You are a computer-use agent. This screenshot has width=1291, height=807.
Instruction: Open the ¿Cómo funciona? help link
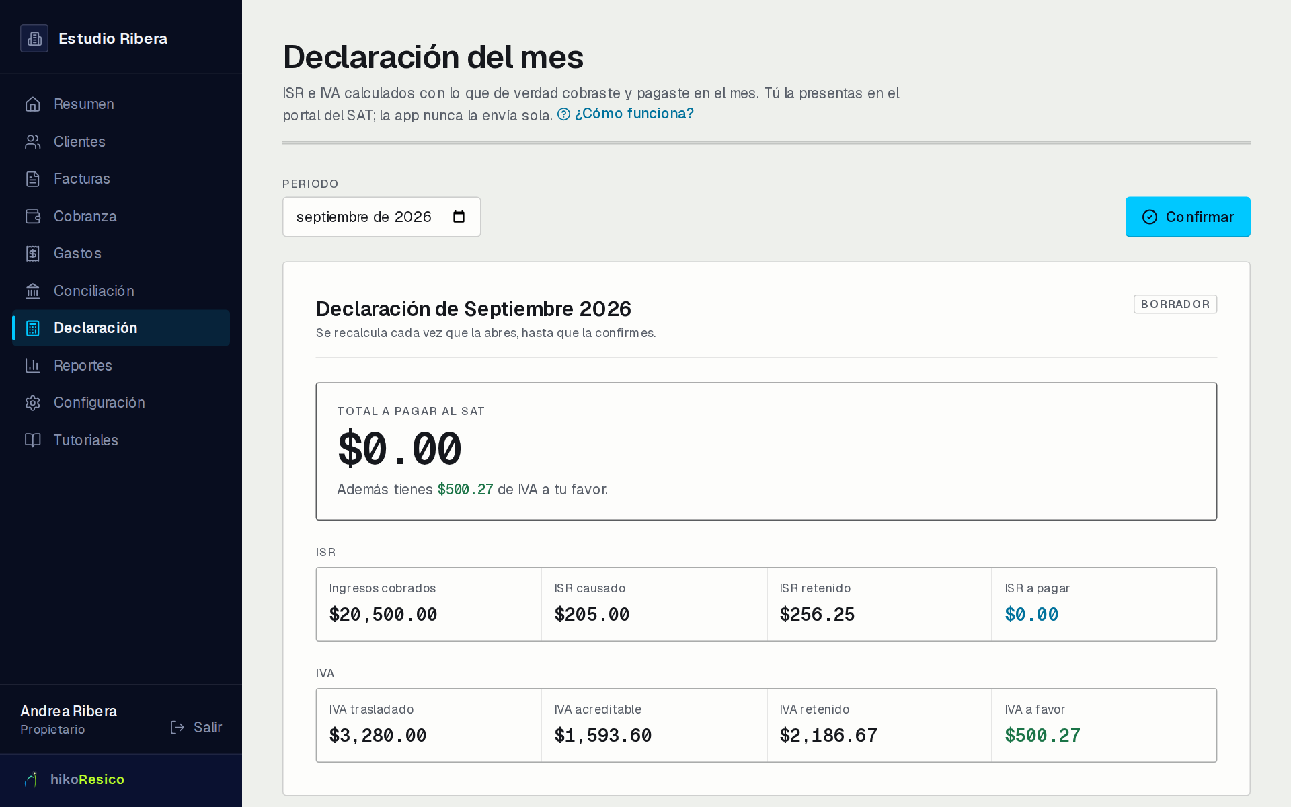626,114
